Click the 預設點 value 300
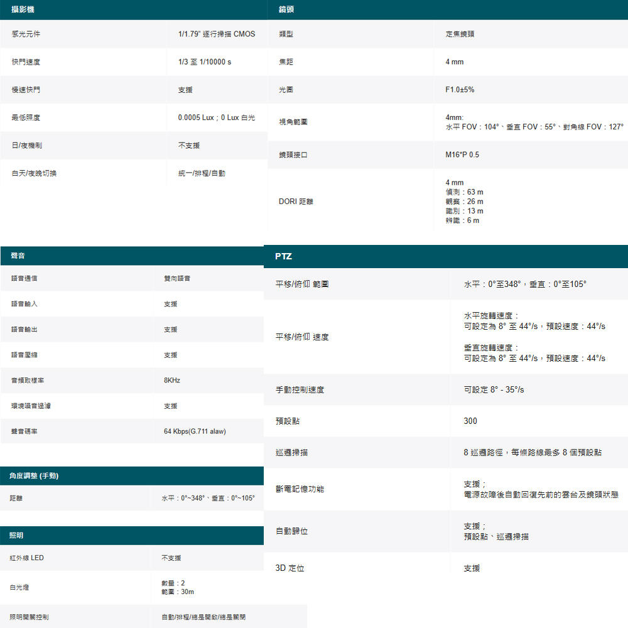628x628 pixels. 470,421
